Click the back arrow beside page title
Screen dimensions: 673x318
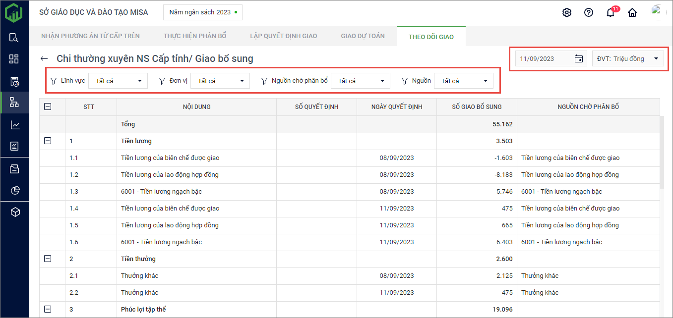pos(45,59)
